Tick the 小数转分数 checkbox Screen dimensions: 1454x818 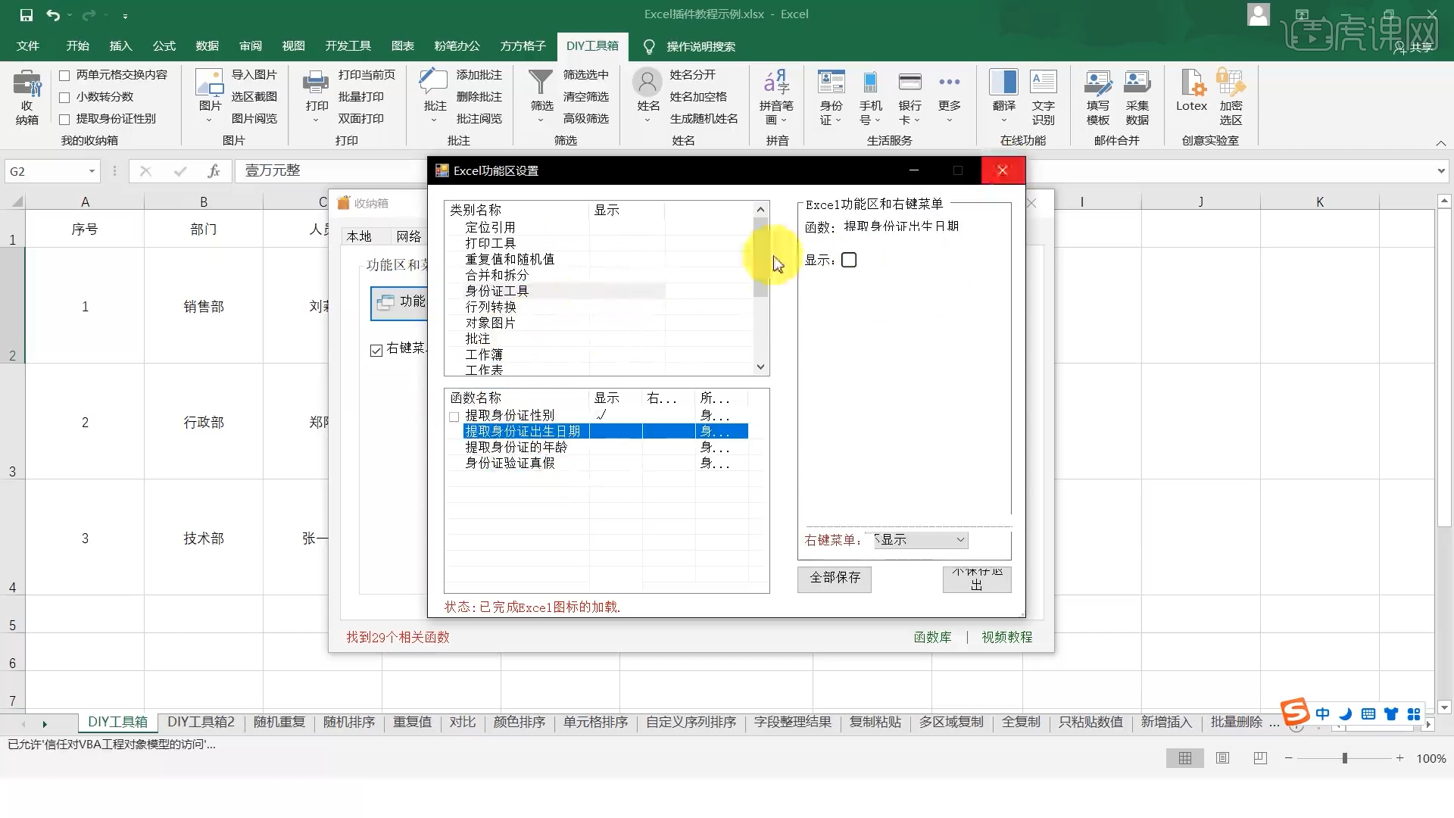(64, 97)
